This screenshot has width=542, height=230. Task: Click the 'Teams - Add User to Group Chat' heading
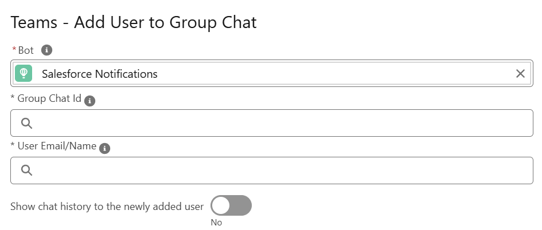[134, 23]
